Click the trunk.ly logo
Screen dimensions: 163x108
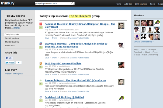pyautogui.click(x=8, y=3)
